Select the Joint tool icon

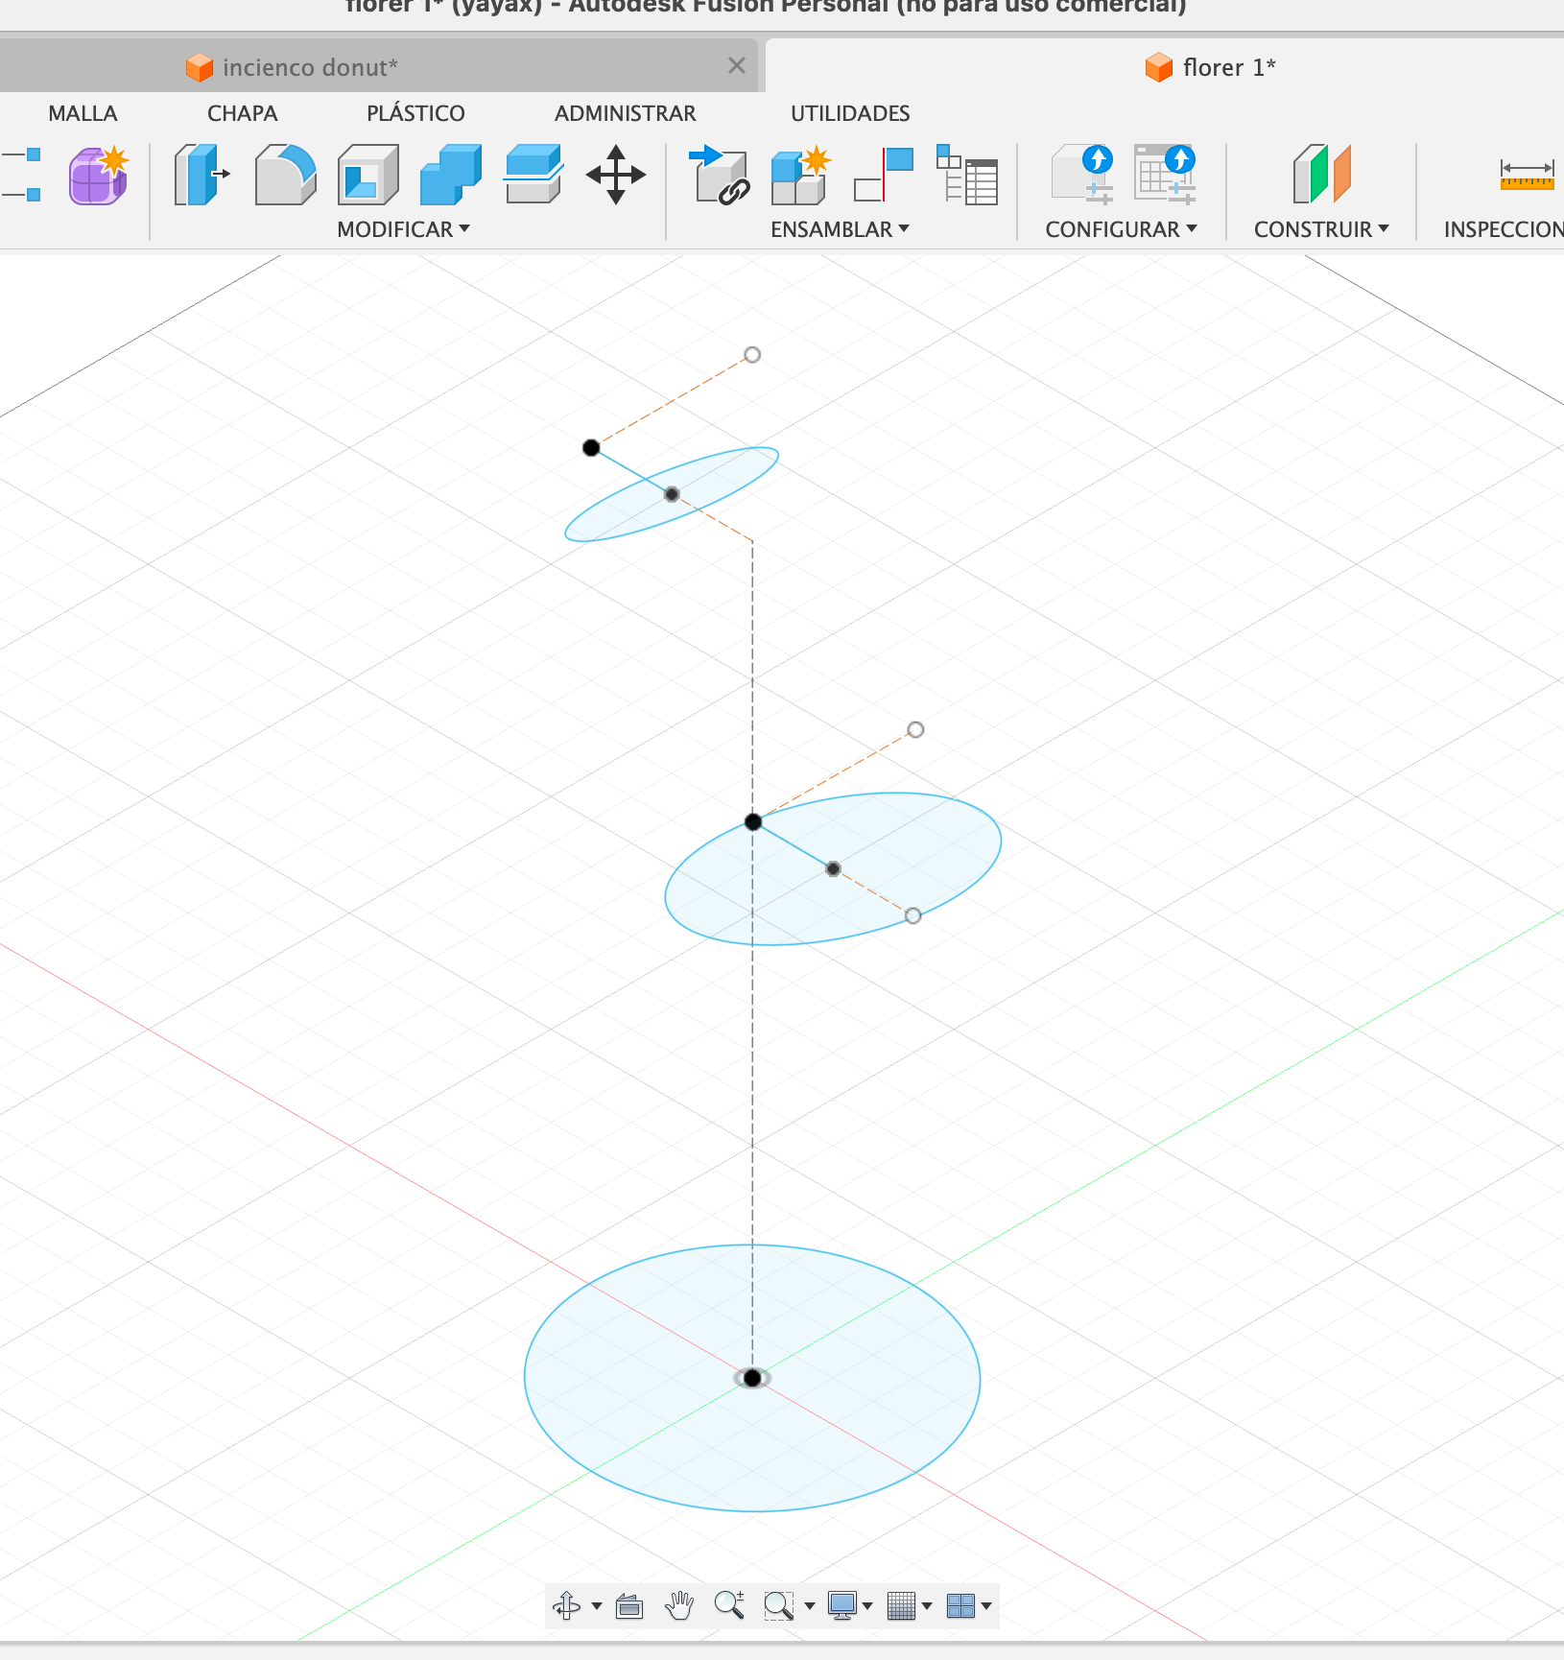(x=884, y=175)
